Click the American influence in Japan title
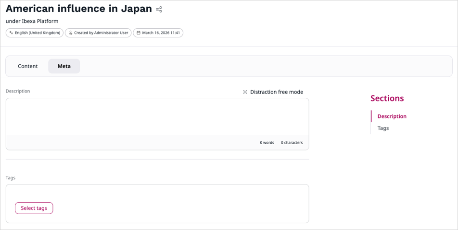This screenshot has height=230, width=458. click(79, 9)
